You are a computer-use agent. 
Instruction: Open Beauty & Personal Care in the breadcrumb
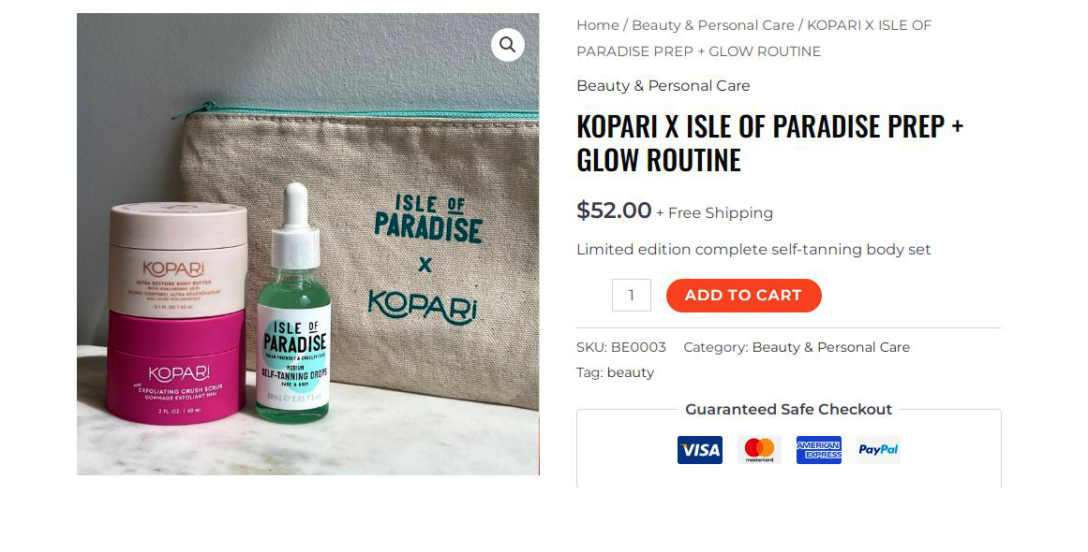point(712,25)
